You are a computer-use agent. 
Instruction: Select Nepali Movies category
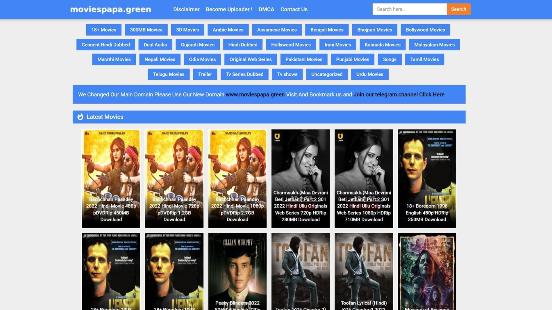tap(160, 59)
